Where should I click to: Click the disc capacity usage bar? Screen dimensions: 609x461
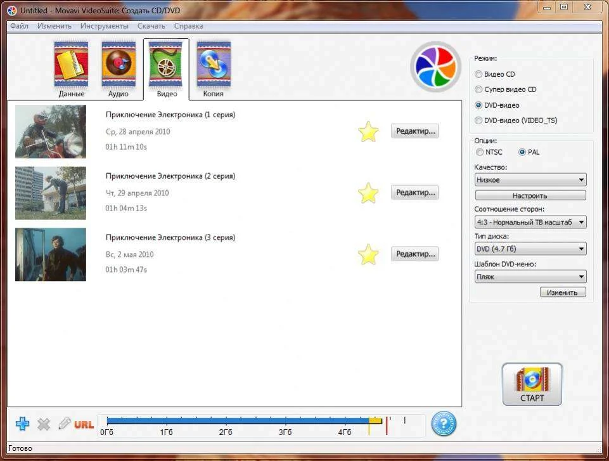(x=241, y=420)
